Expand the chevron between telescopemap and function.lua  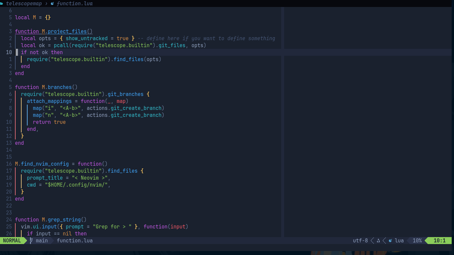pyautogui.click(x=47, y=3)
